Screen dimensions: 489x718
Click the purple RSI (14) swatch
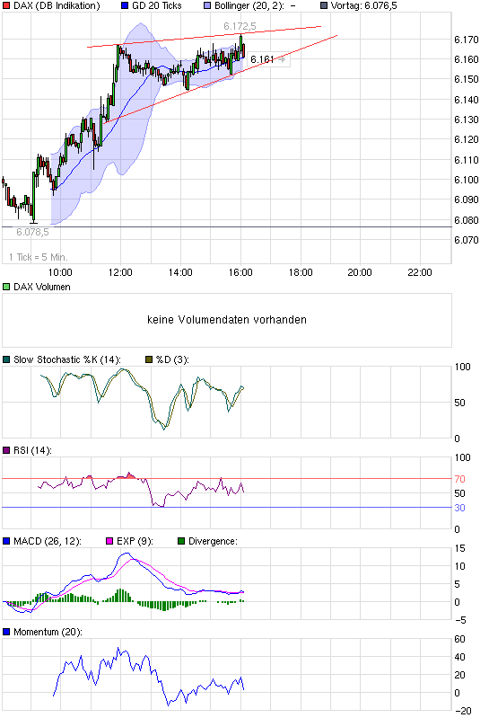point(6,450)
